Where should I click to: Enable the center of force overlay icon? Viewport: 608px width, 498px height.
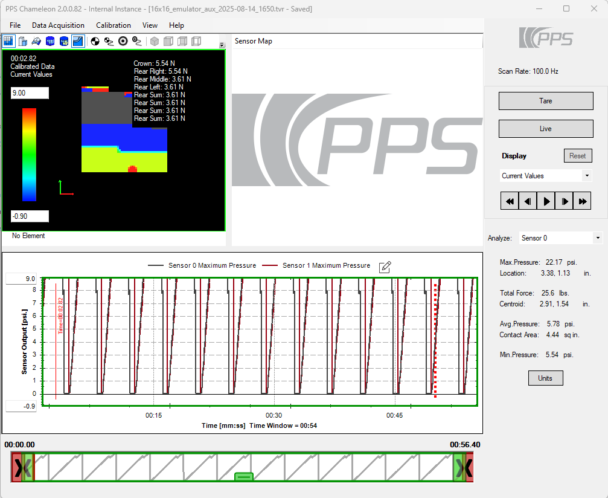pos(95,41)
